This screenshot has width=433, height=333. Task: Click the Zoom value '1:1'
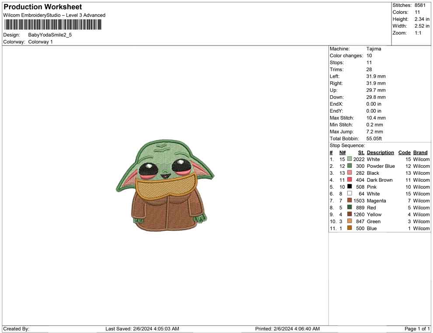(x=418, y=33)
